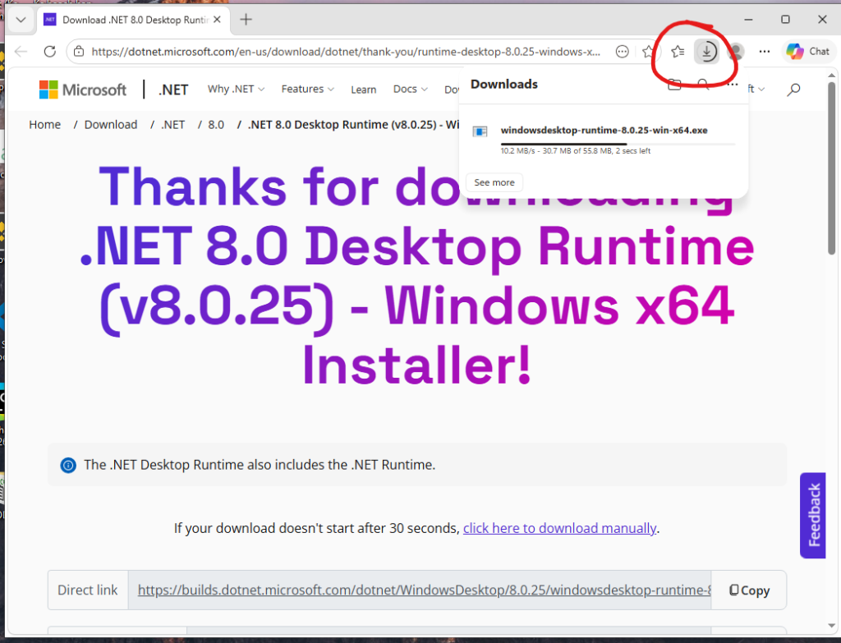Add this page to favorites star
Screen dimensions: 841x643
pyautogui.click(x=649, y=52)
